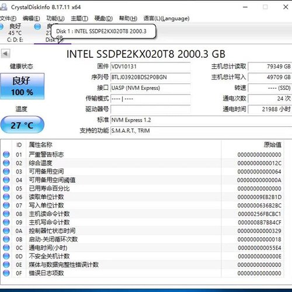Screen dimensions: 292x292
Task: Click the CrystalDiskInfo app icon in title bar
Action: [x=4, y=7]
